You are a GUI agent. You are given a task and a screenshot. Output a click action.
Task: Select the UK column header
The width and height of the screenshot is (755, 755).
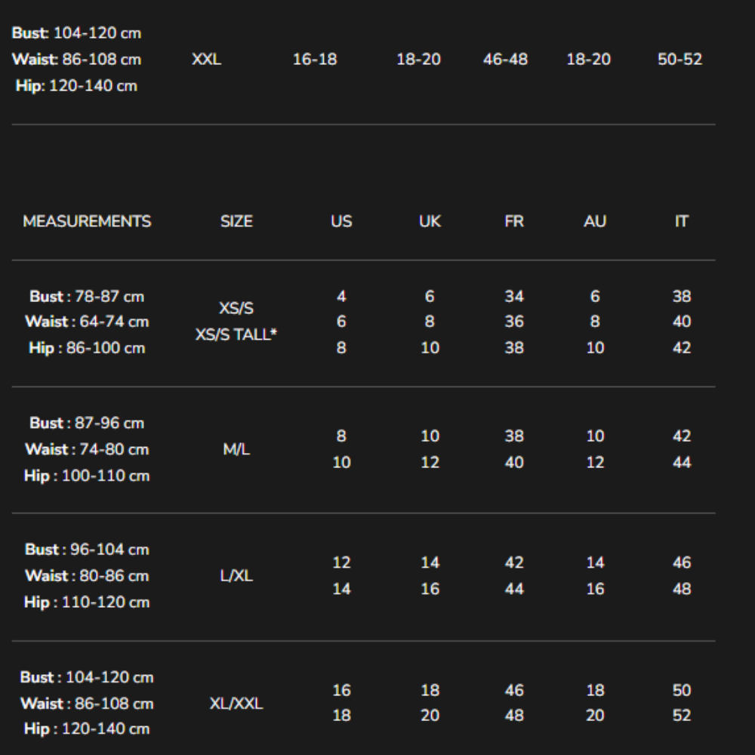[430, 222]
